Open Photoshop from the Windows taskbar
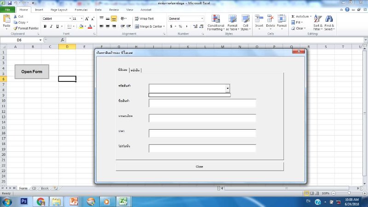The image size is (368, 207). point(24,201)
